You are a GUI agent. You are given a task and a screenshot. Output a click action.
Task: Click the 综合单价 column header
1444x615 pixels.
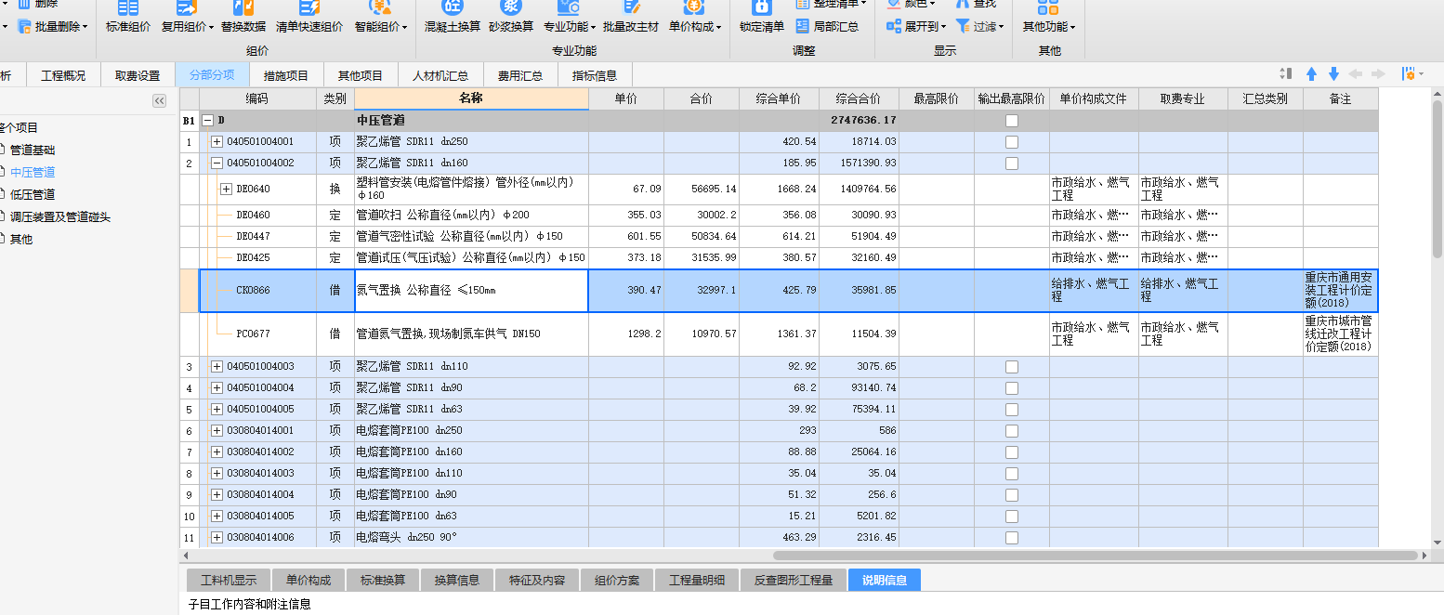pyautogui.click(x=779, y=98)
